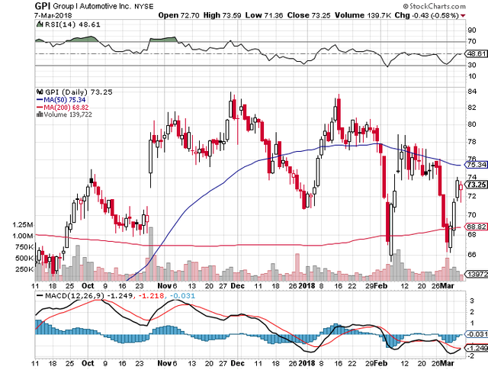
Task: Click the red MA(200) legend line
Action: (40, 107)
